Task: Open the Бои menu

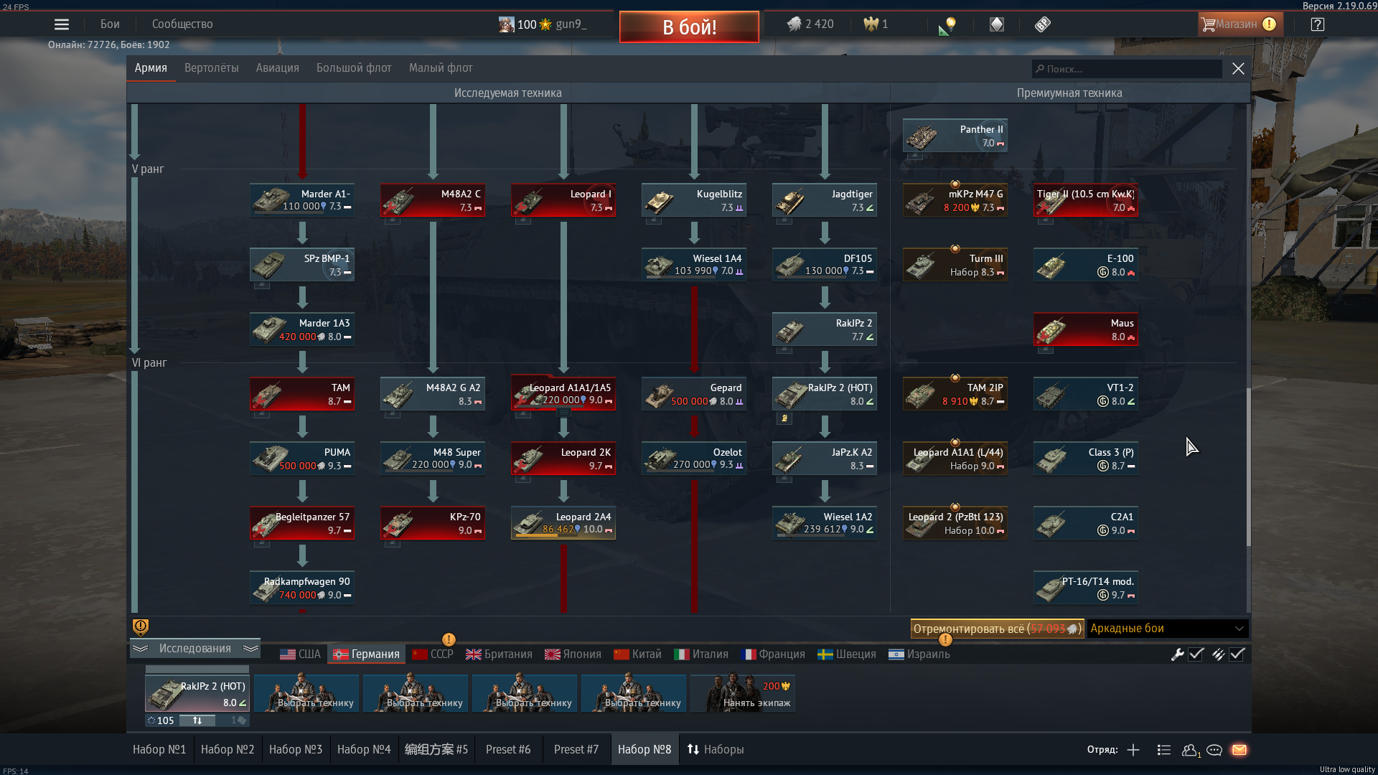Action: [110, 24]
